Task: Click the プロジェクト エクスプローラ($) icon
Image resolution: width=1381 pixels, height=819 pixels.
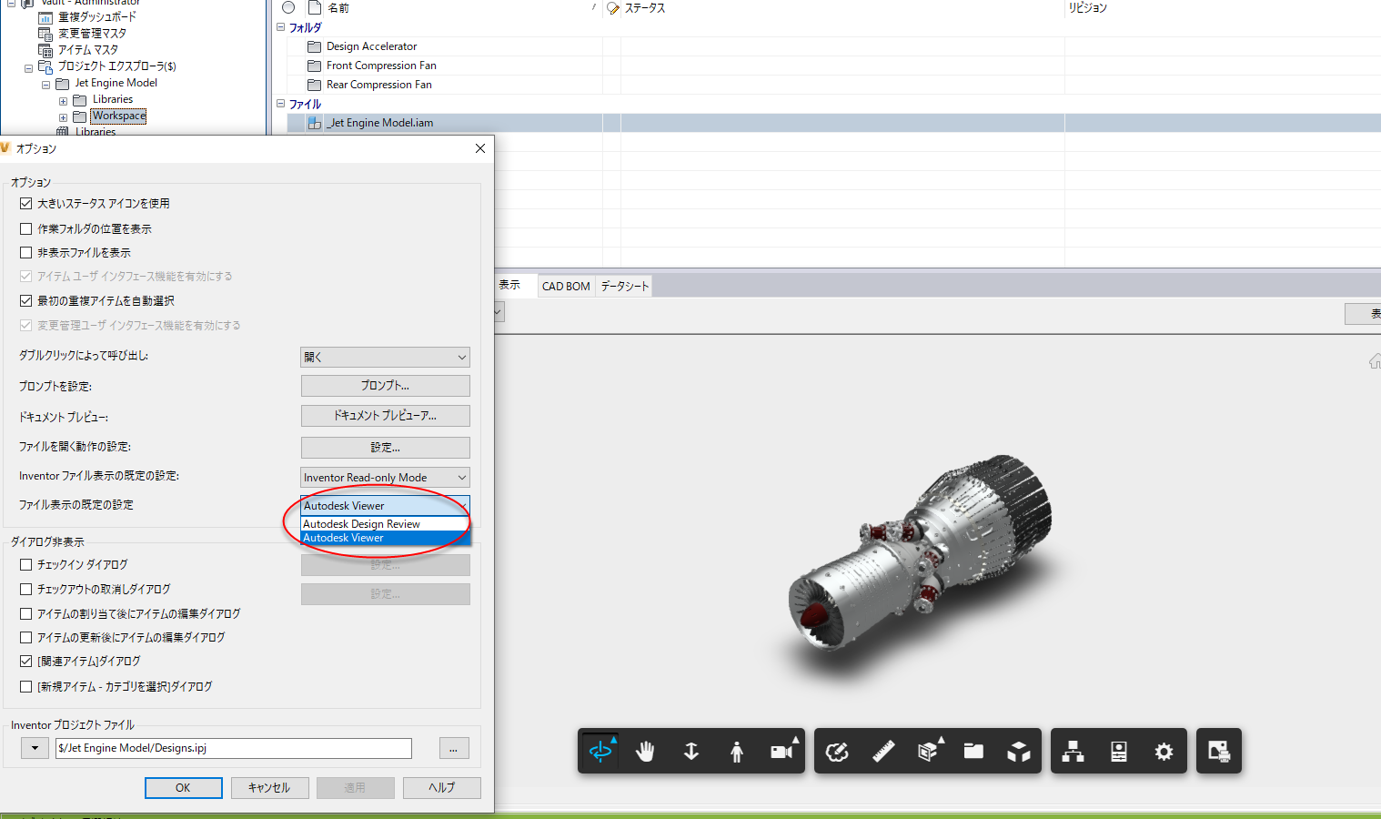Action: pos(45,66)
